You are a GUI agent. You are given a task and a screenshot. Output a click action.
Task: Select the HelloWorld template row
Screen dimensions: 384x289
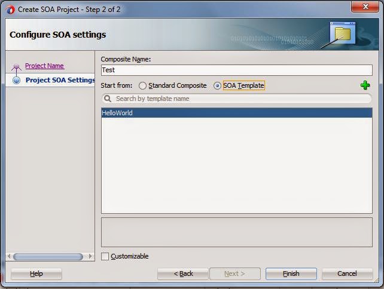(237, 113)
